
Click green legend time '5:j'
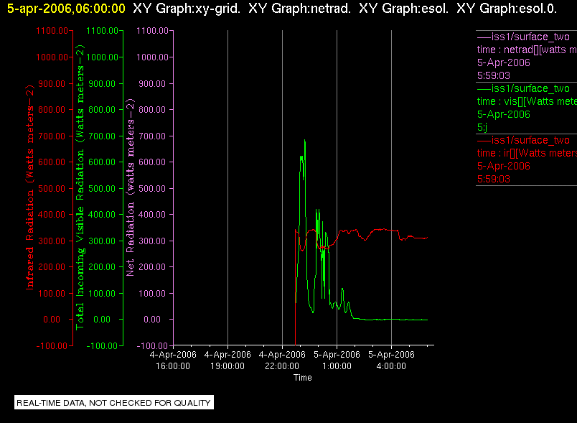coord(482,127)
